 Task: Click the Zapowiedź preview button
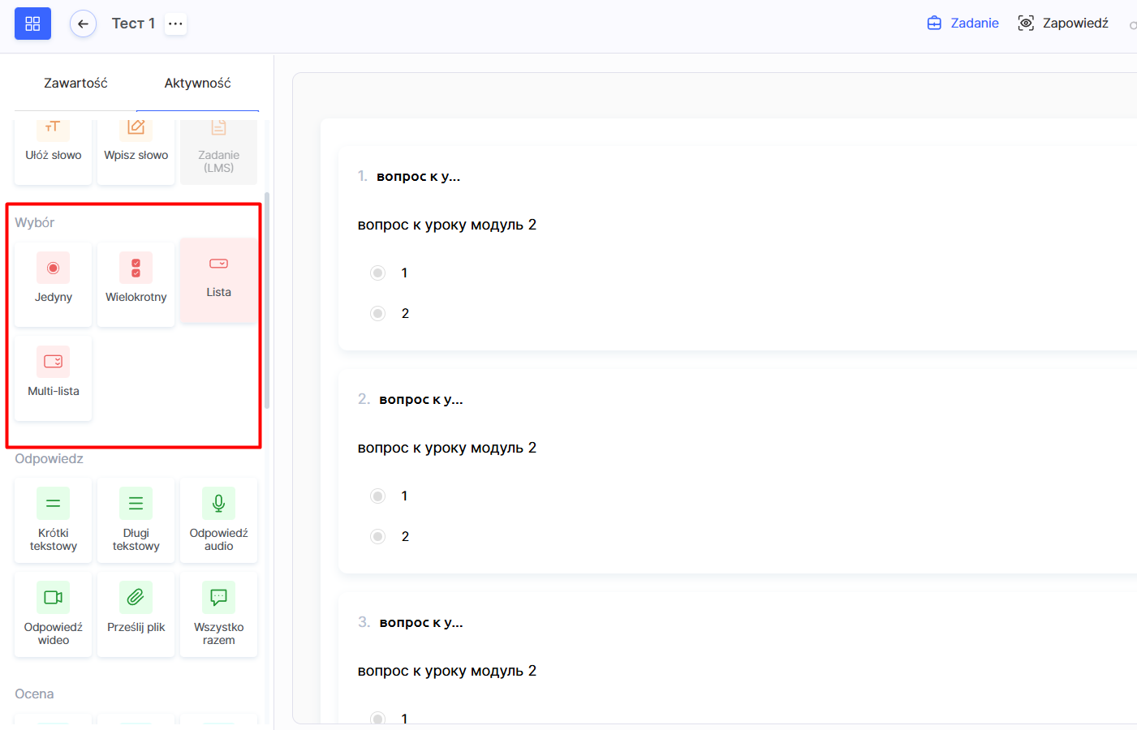pos(1063,23)
